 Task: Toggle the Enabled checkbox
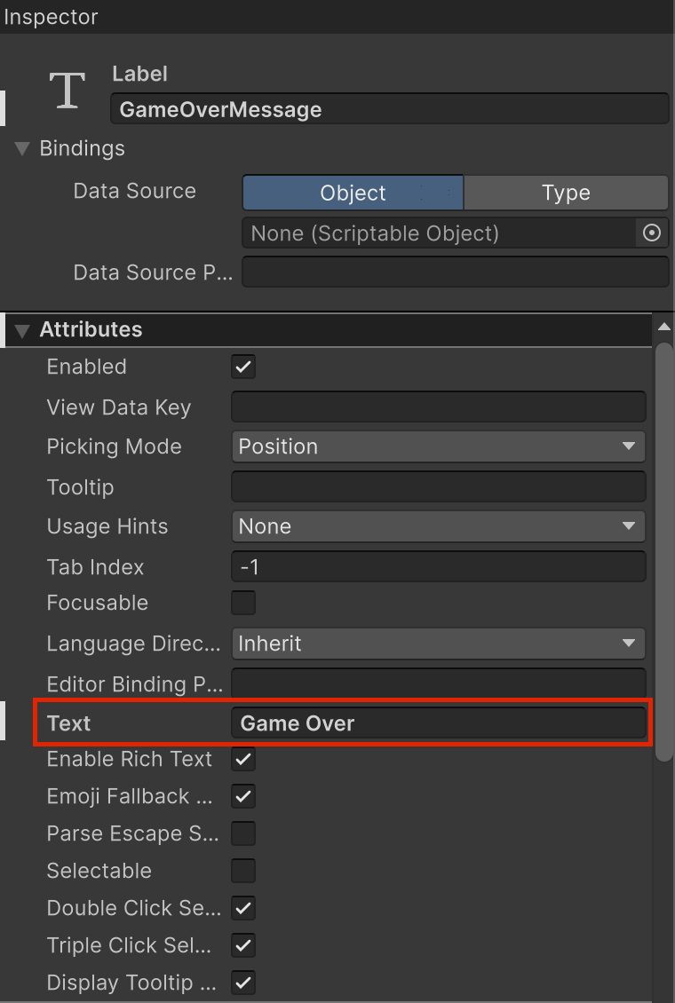pos(243,367)
